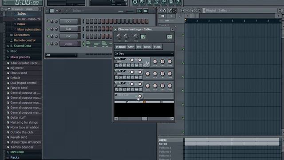Image resolution: width=284 pixels, height=160 pixels.
Task: Switch to the PLUGIN tab
Action: tap(120, 47)
